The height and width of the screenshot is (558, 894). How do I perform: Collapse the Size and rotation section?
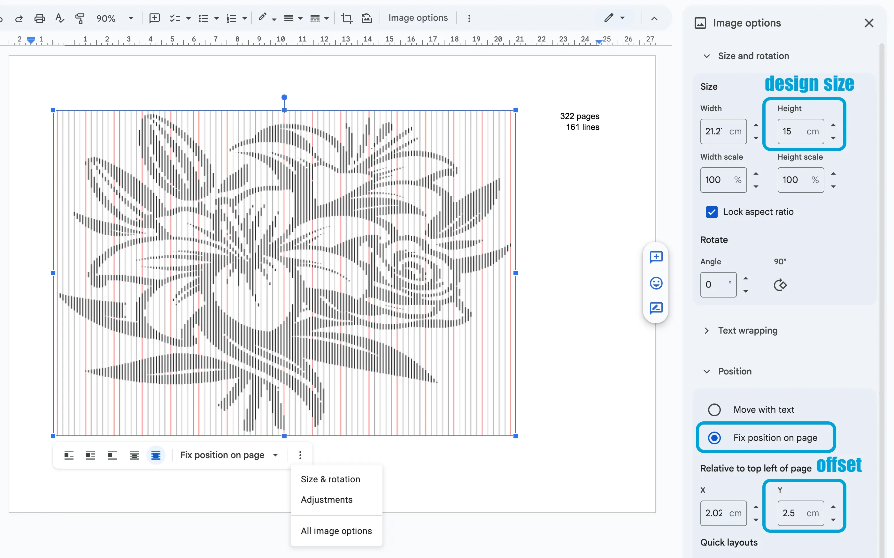706,56
